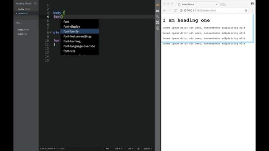
Task: Collapse the div rule fold arrow on line 8
Action: click(51, 32)
